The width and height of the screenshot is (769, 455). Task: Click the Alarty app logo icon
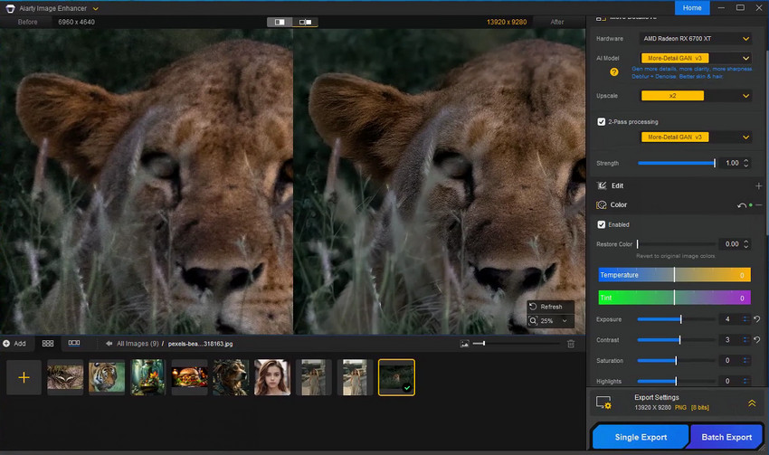point(10,8)
